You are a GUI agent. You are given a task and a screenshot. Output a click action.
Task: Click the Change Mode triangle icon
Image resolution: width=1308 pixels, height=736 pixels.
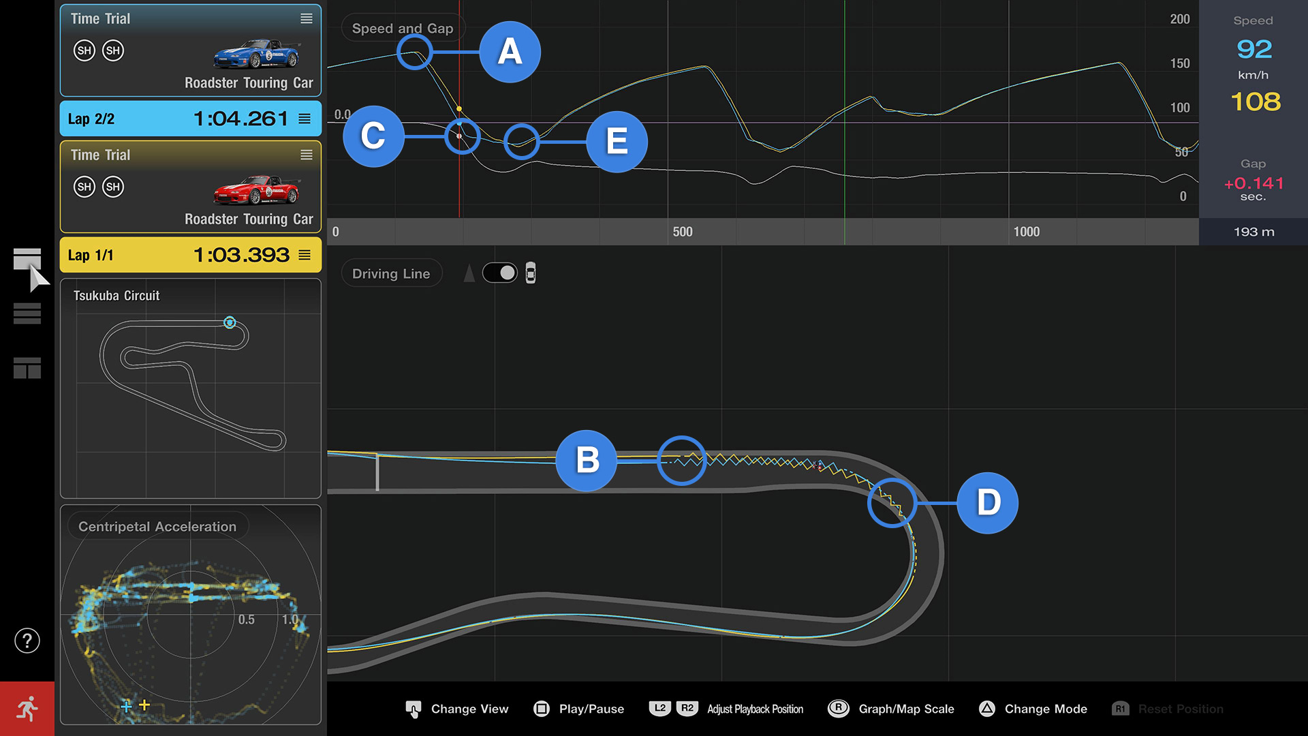(986, 709)
